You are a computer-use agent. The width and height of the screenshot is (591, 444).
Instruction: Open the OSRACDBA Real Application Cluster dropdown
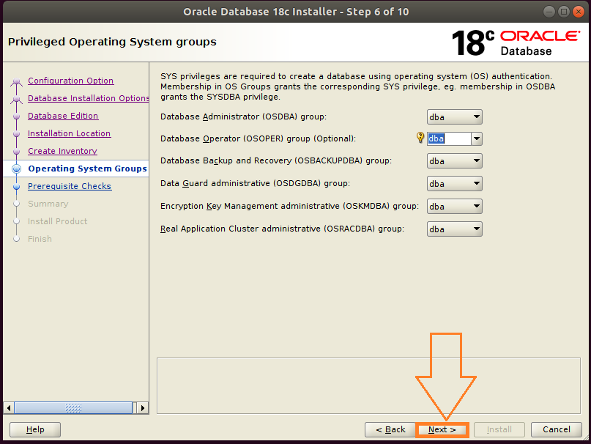454,229
